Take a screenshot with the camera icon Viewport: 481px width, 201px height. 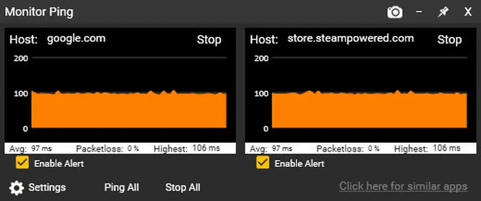[394, 12]
